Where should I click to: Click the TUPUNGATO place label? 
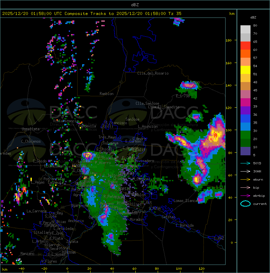tap(53, 225)
